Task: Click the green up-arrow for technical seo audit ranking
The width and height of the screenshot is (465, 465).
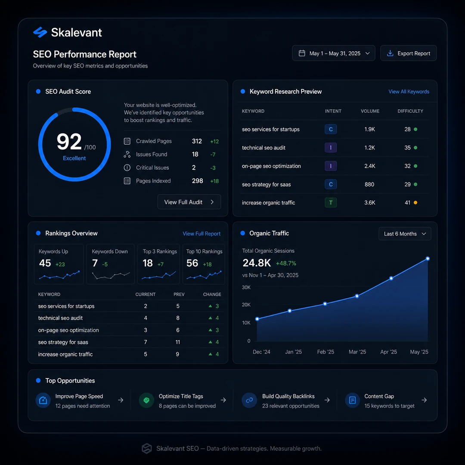Action: pyautogui.click(x=210, y=318)
